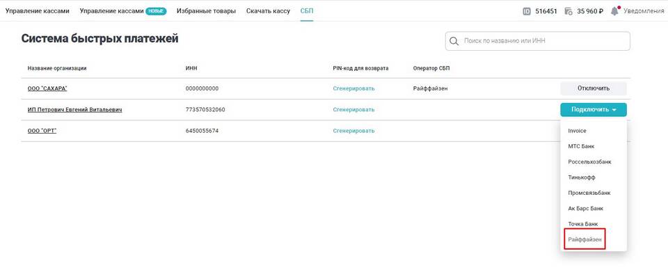
Task: Select Россельхозбанк operator option
Action: pyautogui.click(x=589, y=162)
